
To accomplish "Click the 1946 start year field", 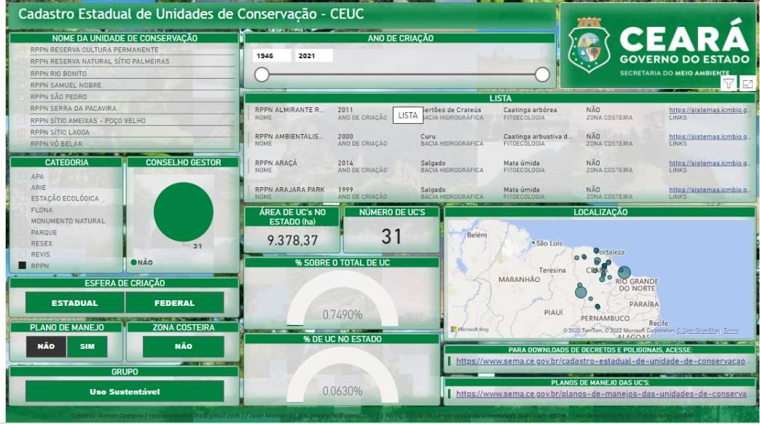I will 272,55.
